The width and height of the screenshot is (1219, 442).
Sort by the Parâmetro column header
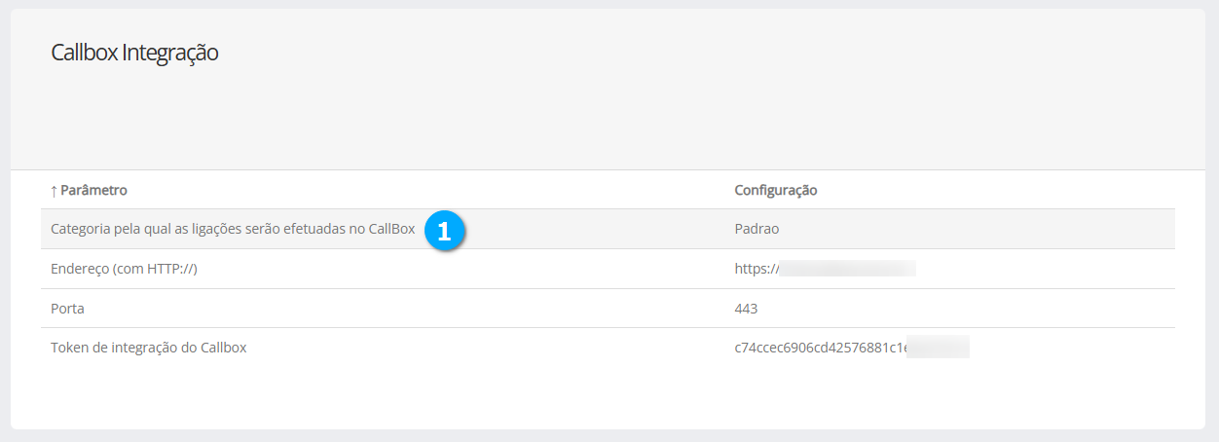[93, 190]
